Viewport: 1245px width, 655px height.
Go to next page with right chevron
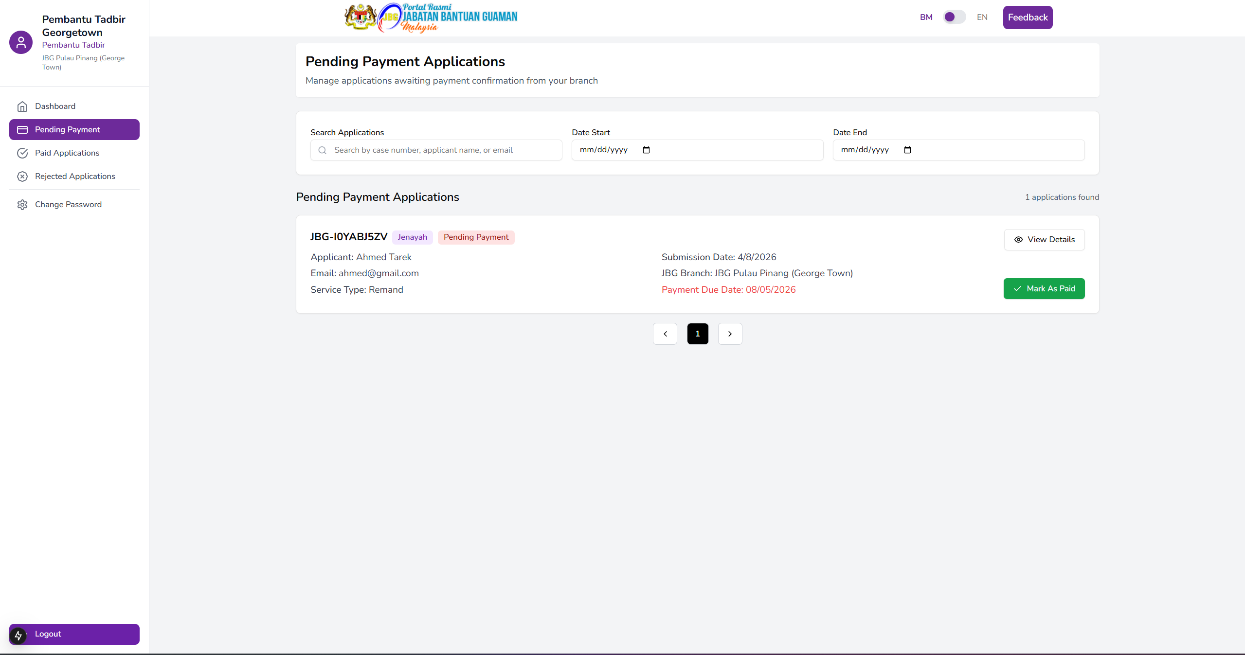730,334
